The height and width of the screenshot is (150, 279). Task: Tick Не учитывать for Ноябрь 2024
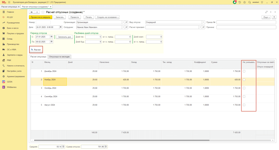244,79
